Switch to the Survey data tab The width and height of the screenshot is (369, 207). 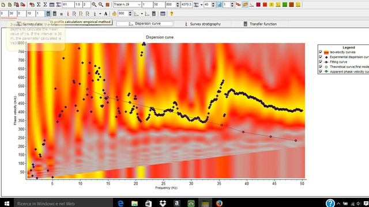pos(29,24)
